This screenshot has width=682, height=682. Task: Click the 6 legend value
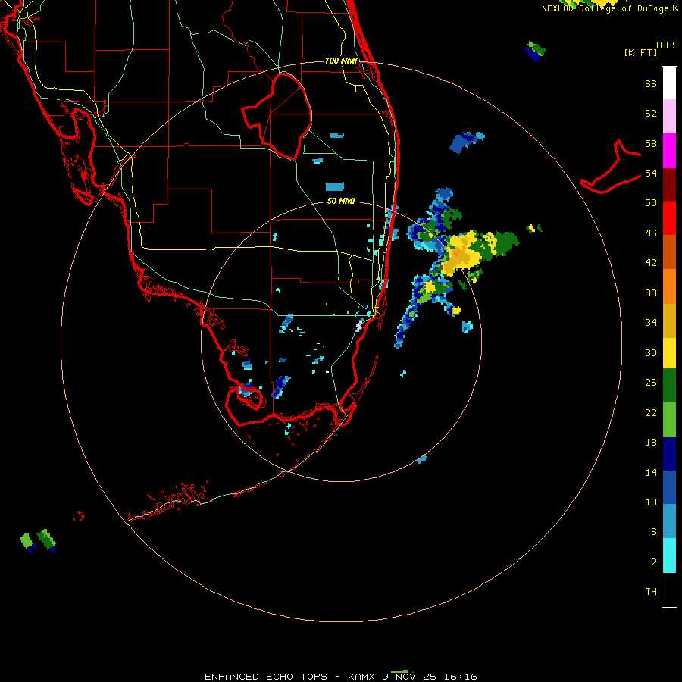(x=653, y=531)
